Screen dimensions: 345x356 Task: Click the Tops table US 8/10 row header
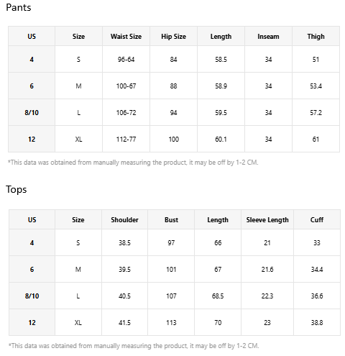[x=32, y=296]
